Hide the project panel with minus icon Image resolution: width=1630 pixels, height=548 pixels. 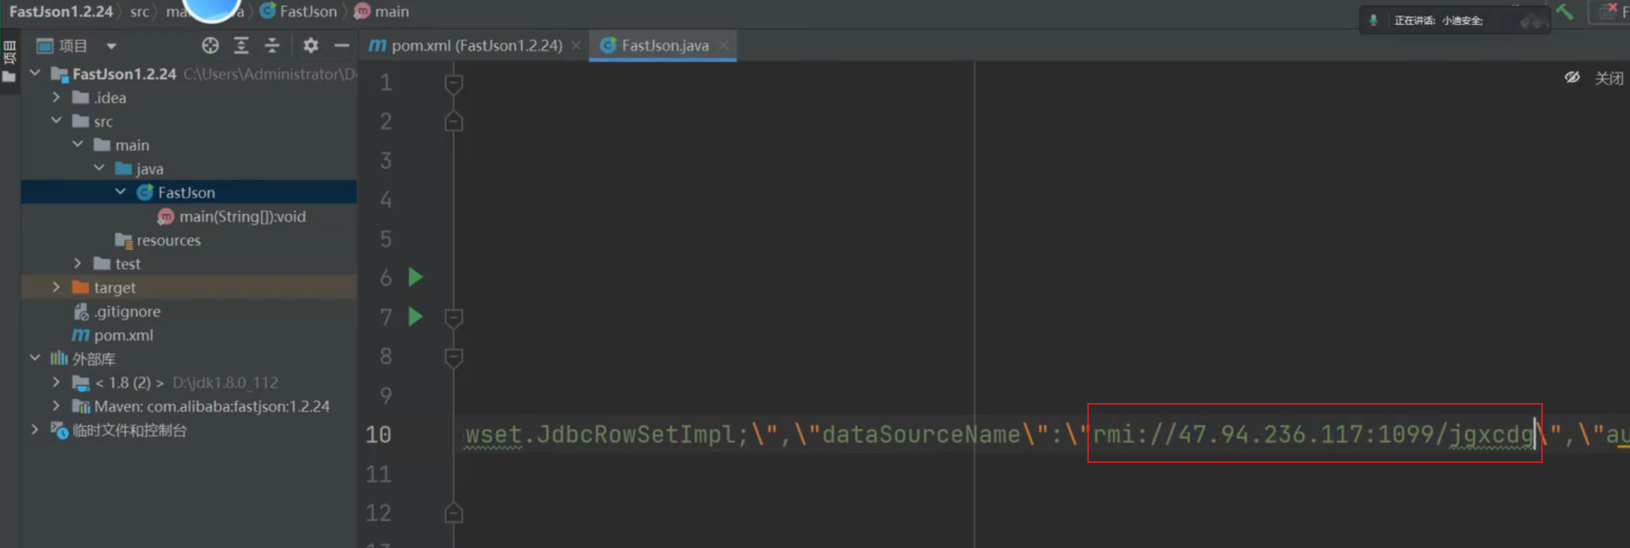pos(342,46)
